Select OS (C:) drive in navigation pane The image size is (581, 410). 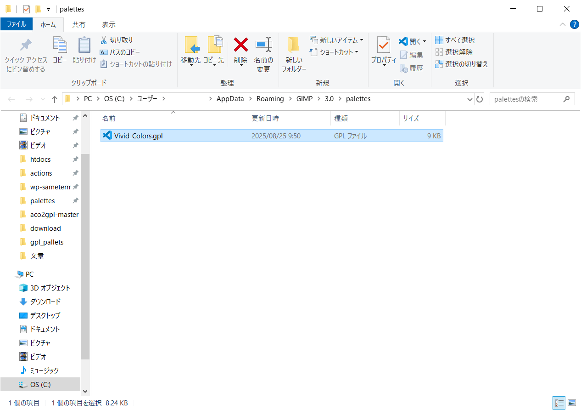40,385
